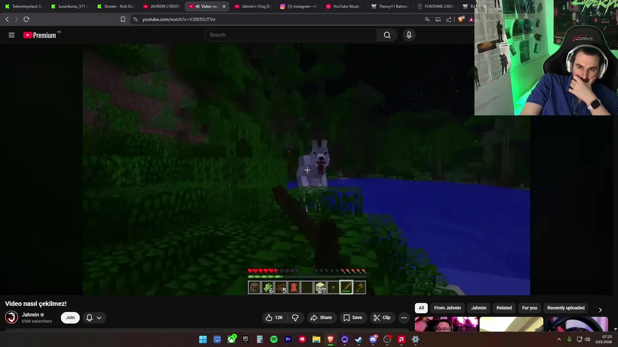
Task: Open Discord in taskbar
Action: [373, 339]
